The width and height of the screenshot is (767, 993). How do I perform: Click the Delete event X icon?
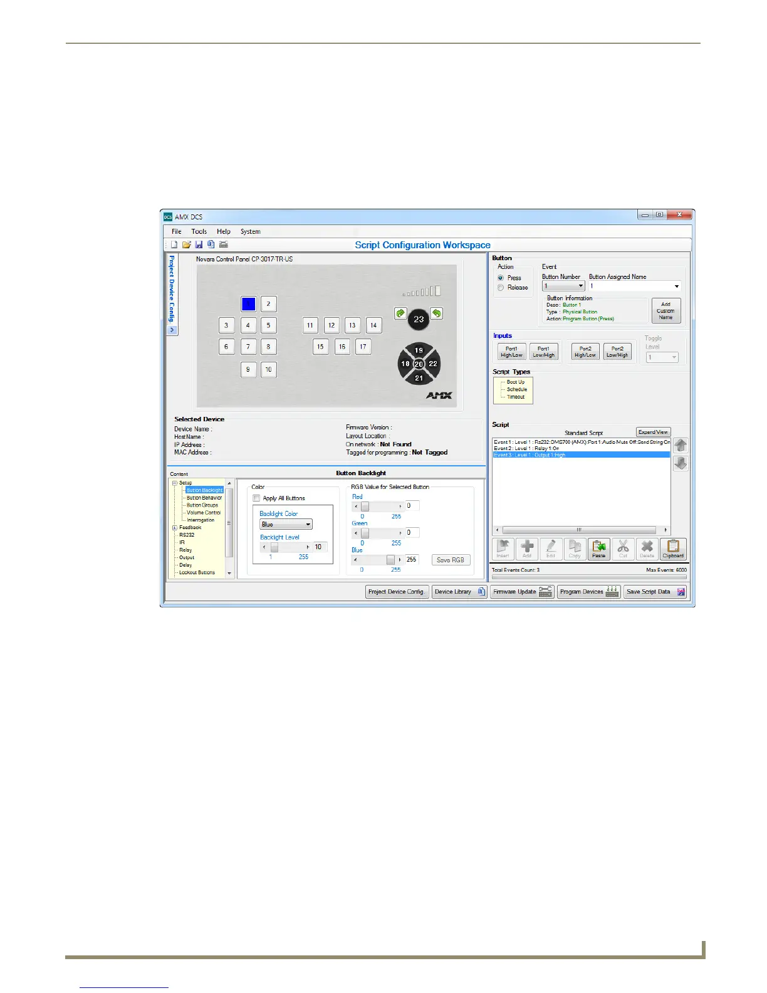[647, 549]
